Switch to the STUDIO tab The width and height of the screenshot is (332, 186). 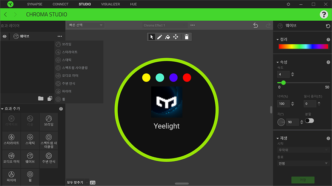tap(85, 4)
